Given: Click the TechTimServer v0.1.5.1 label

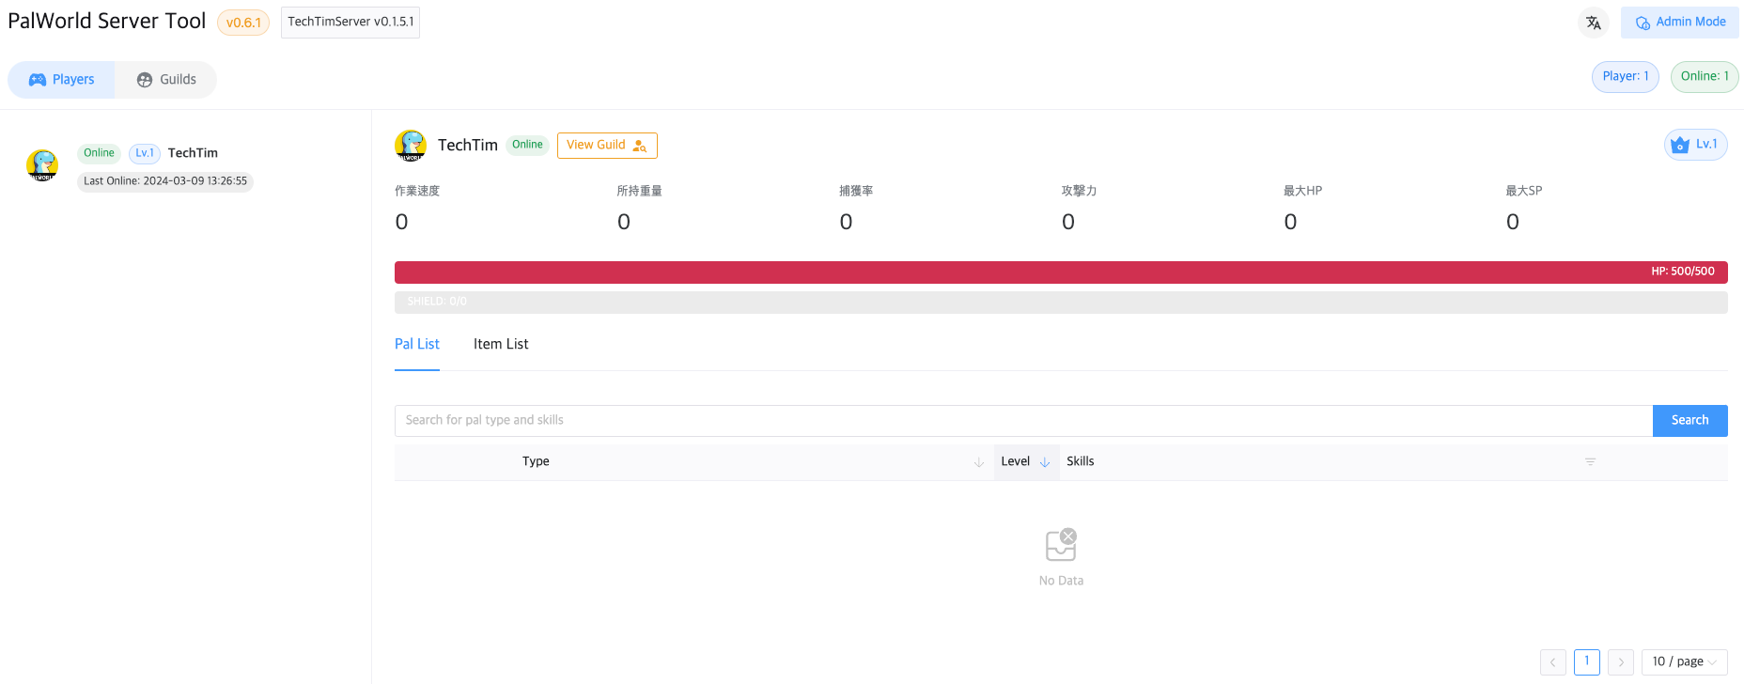Looking at the screenshot, I should pyautogui.click(x=350, y=23).
